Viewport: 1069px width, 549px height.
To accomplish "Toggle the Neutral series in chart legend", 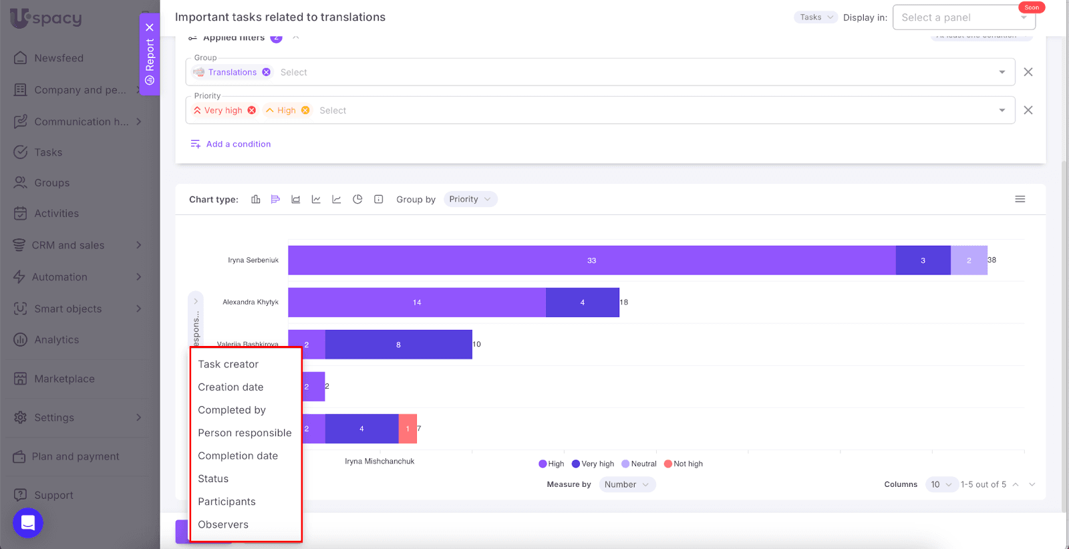I will [639, 464].
